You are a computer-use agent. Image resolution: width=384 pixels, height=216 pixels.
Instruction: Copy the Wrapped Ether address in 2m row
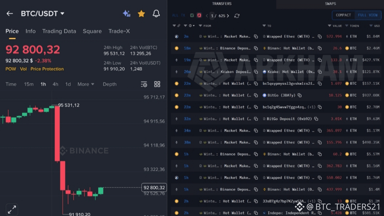[x=320, y=36]
